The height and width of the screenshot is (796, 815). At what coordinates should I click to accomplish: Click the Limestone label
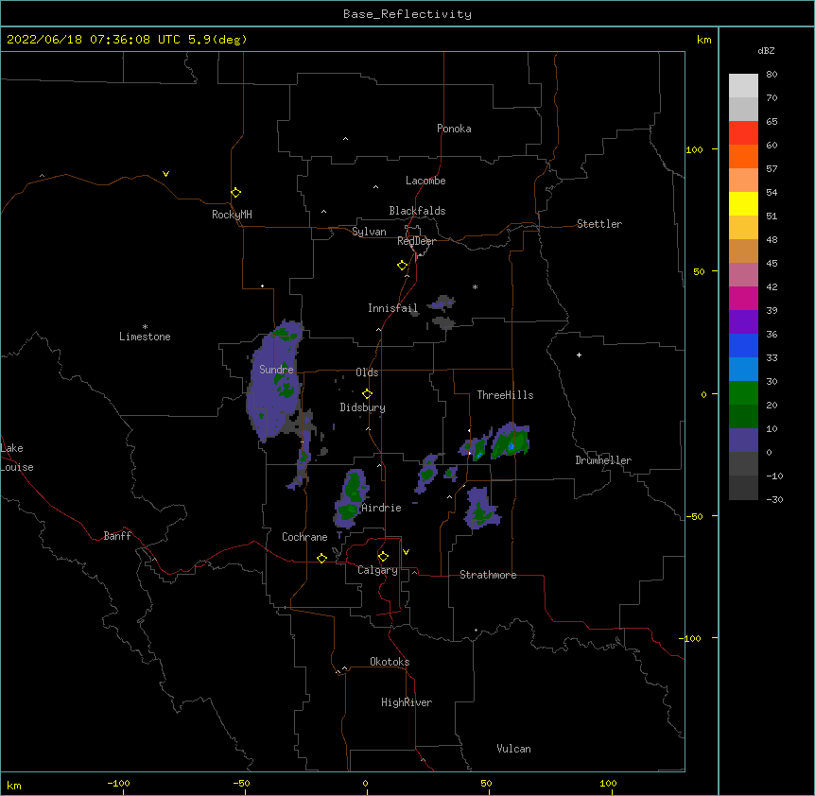pos(145,337)
